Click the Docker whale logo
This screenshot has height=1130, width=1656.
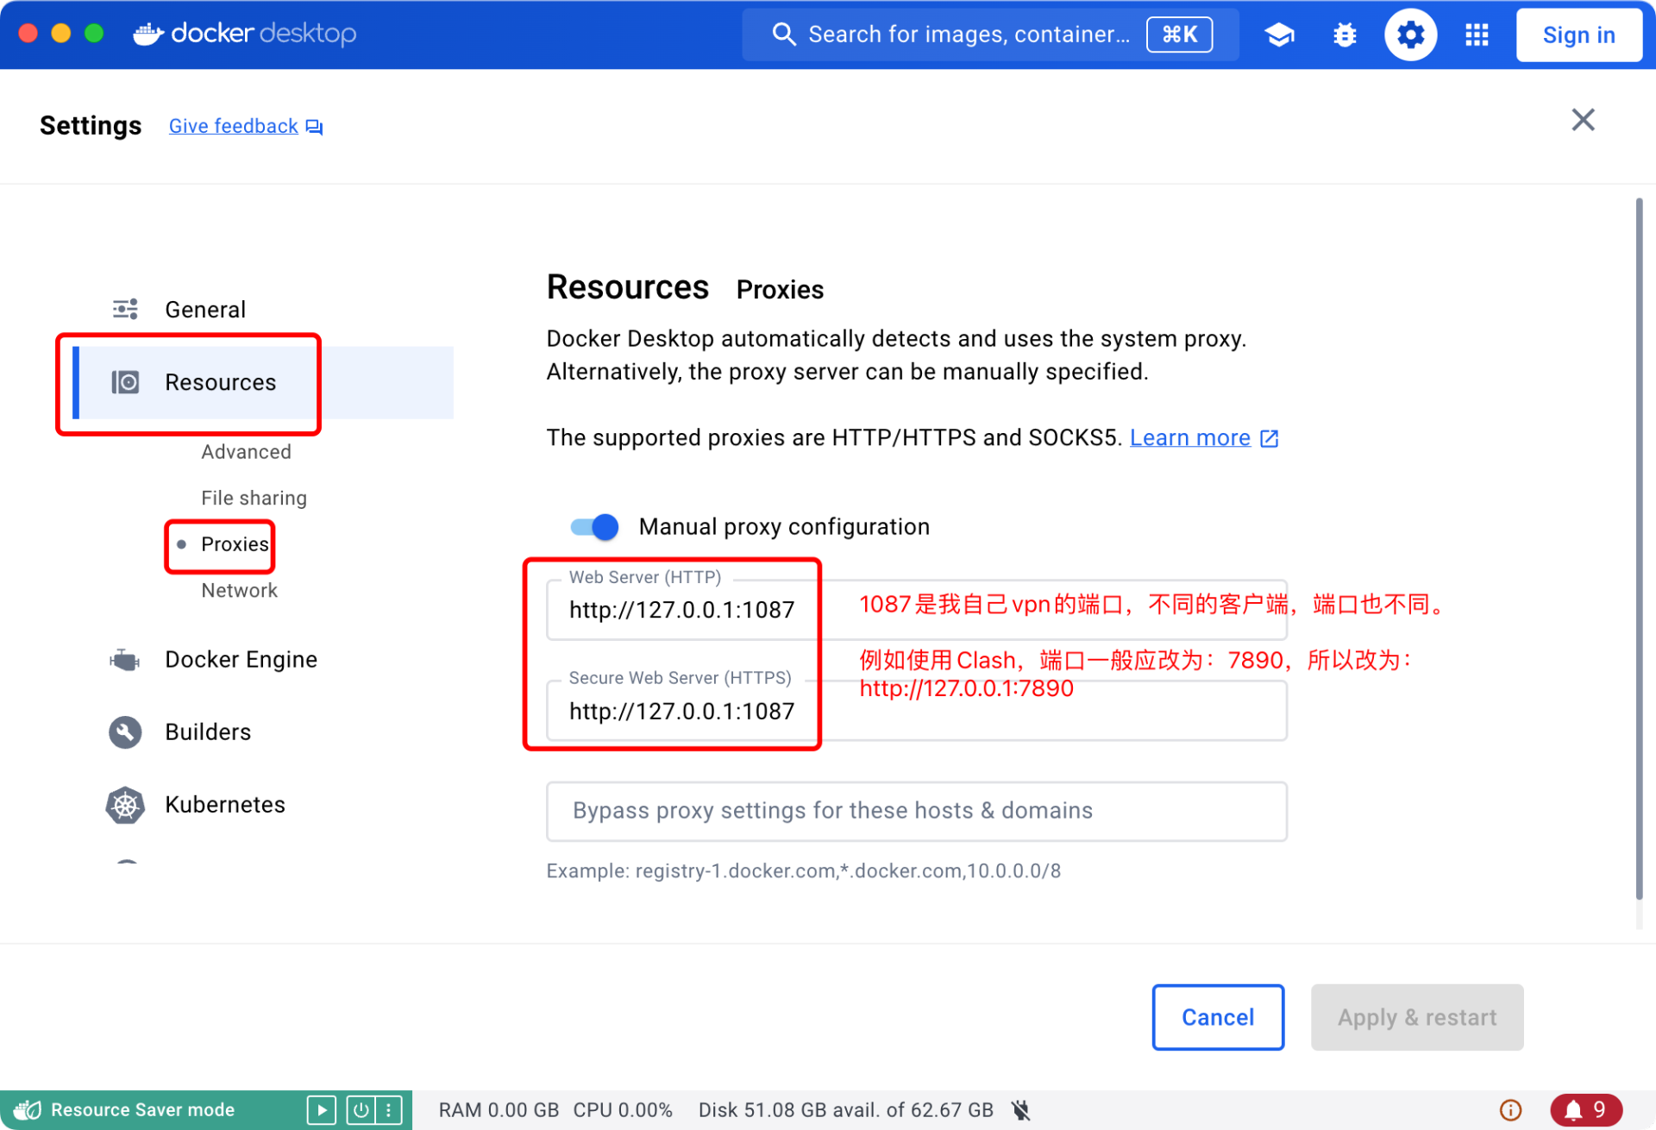click(148, 34)
